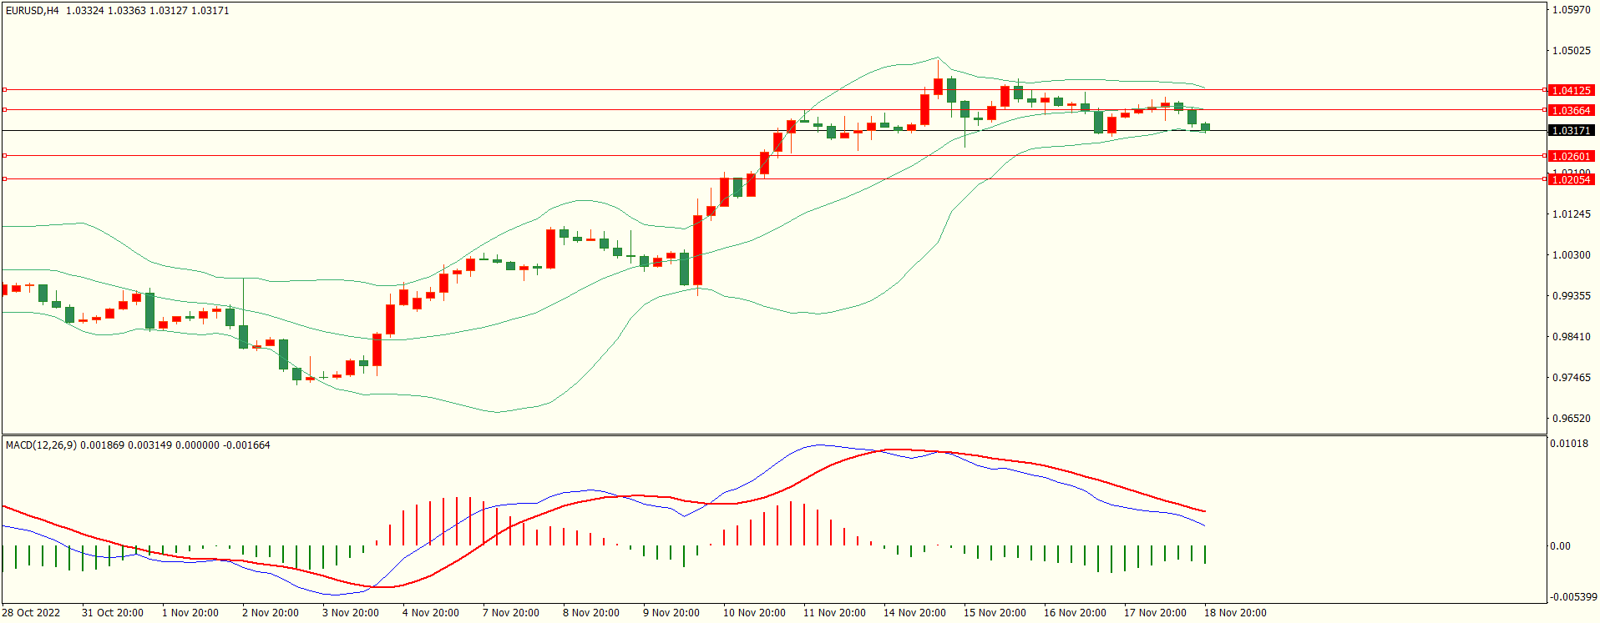Click the 0.97465 price axis value
The width and height of the screenshot is (1600, 623).
1571,378
